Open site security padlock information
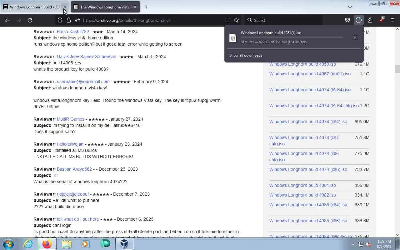This screenshot has width=400, height=250. (68, 20)
